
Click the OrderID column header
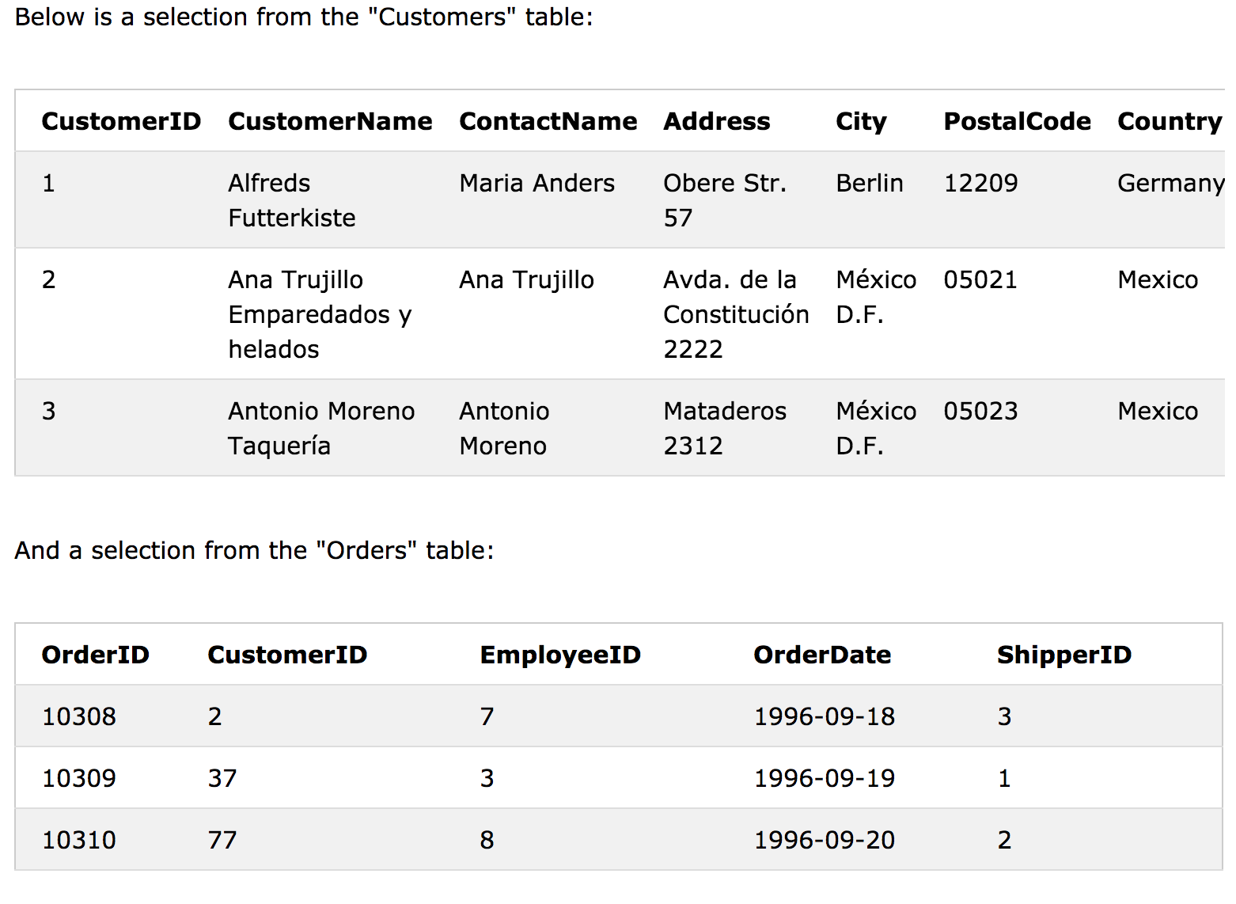[x=96, y=655]
